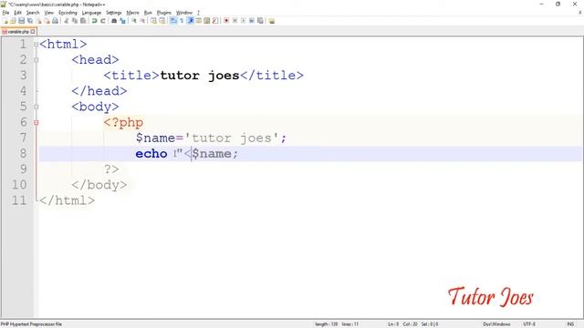The height and width of the screenshot is (328, 584).
Task: Click the closing ?> tag on line 9
Action: tap(111, 169)
